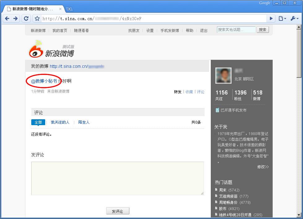
Task: Click 转发 to repost
Action: tap(178, 92)
